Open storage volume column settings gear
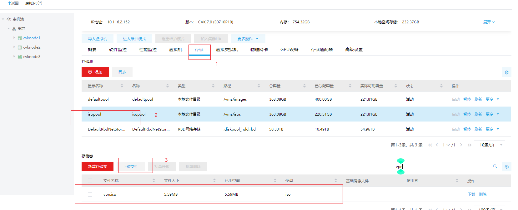 tap(506, 167)
